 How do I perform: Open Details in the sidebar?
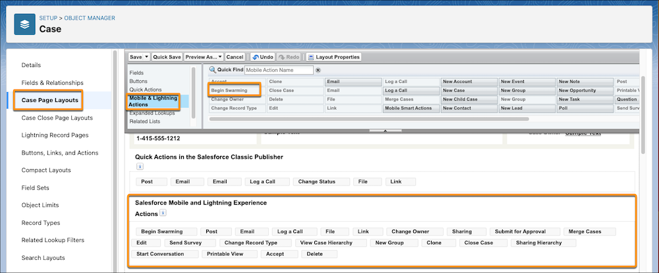point(31,65)
